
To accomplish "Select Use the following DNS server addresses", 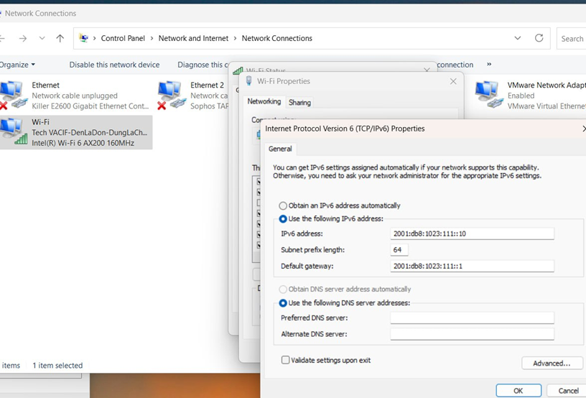I will tap(283, 303).
